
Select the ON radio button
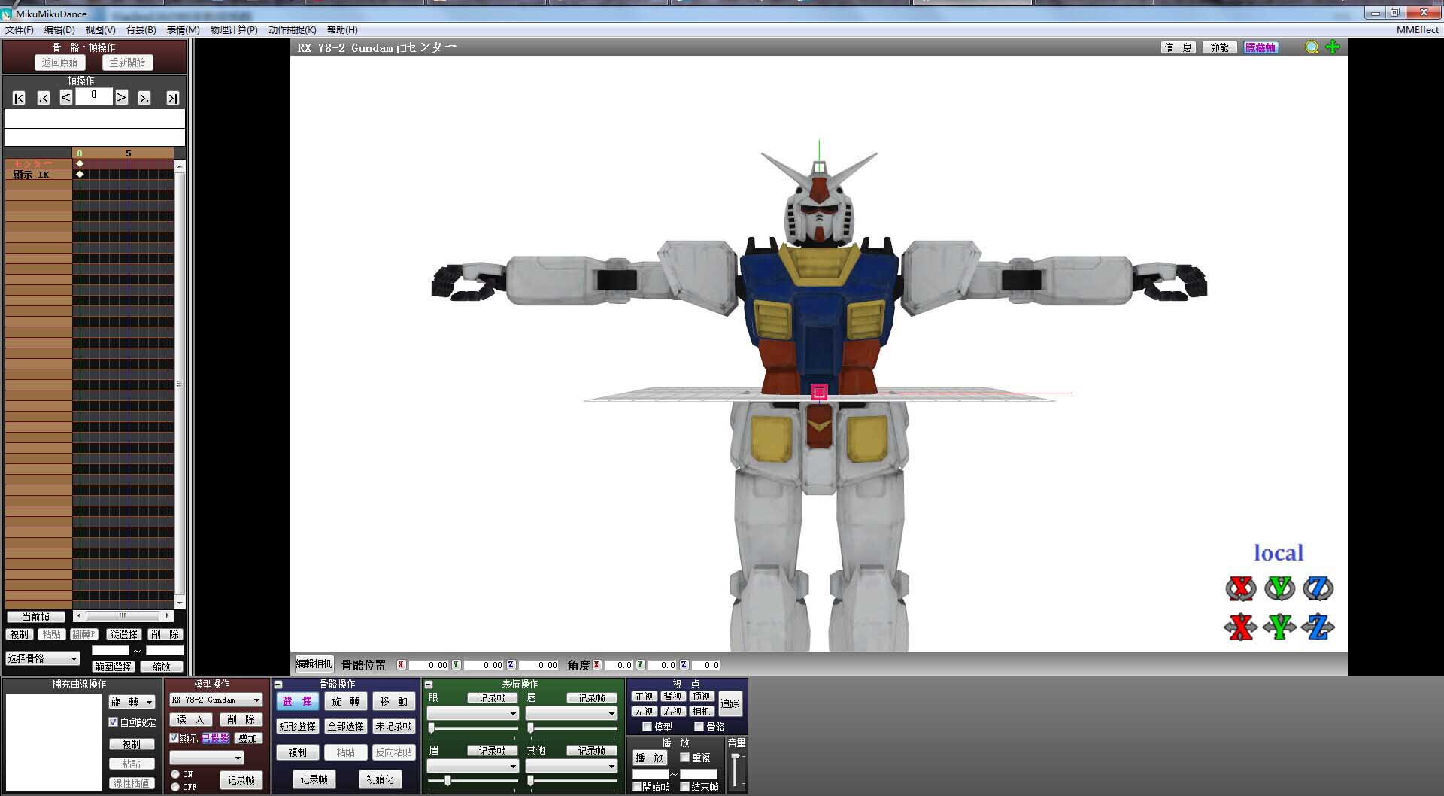tap(175, 774)
